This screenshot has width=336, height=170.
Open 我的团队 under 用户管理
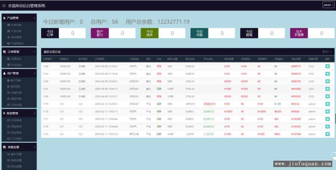pos(14,86)
